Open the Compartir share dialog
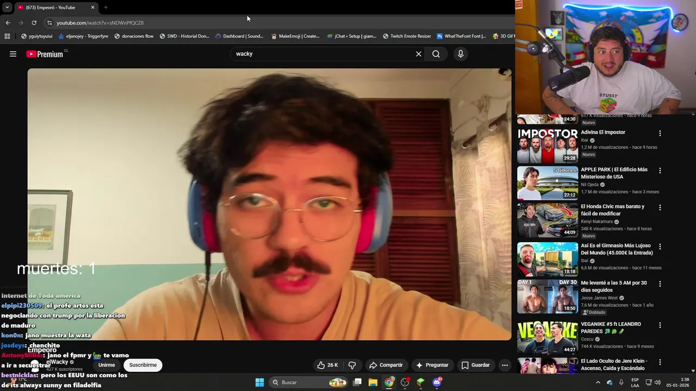This screenshot has width=696, height=391. (386, 365)
